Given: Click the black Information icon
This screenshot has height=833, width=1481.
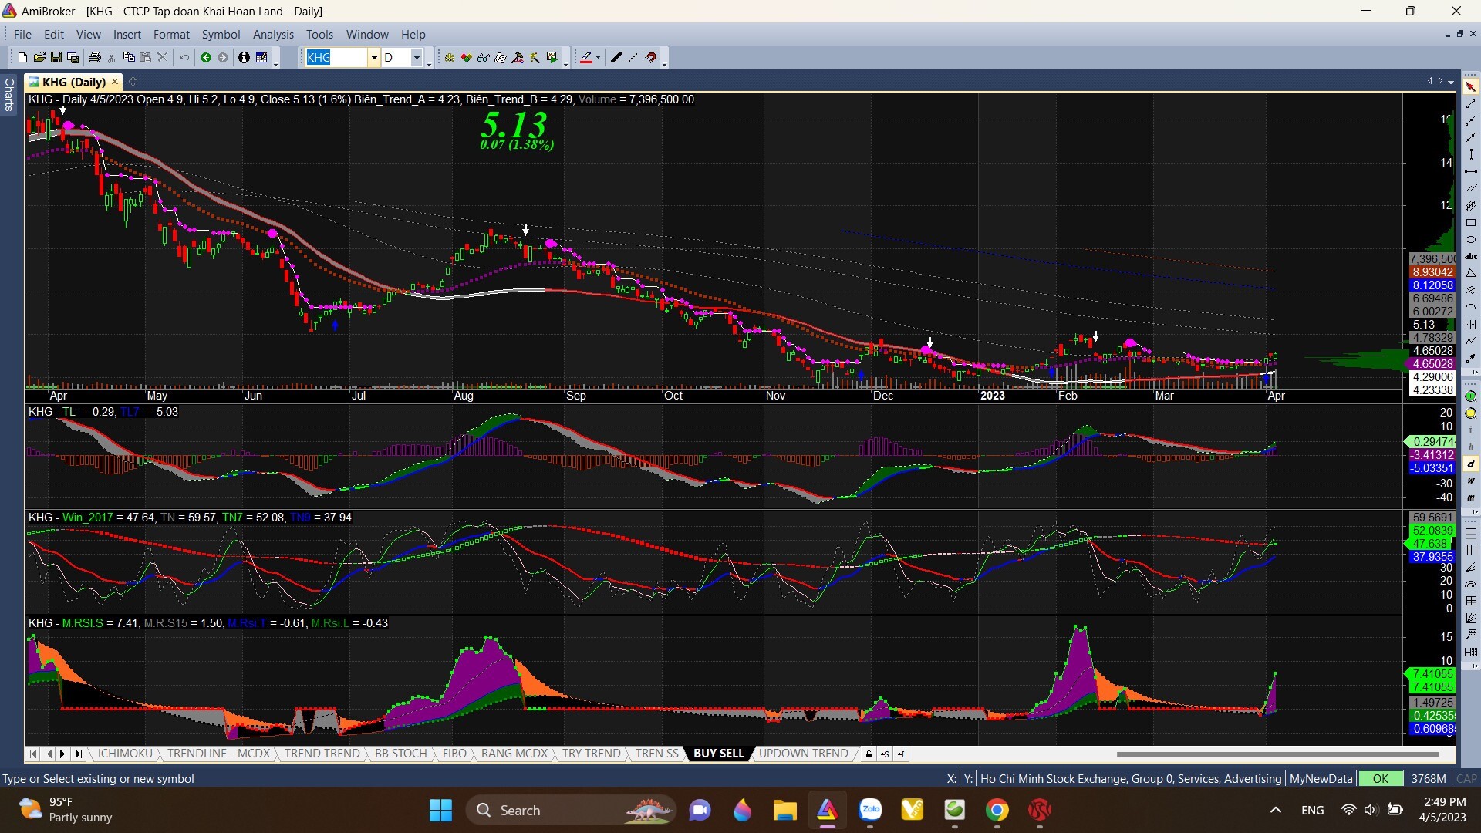Looking at the screenshot, I should (x=244, y=58).
